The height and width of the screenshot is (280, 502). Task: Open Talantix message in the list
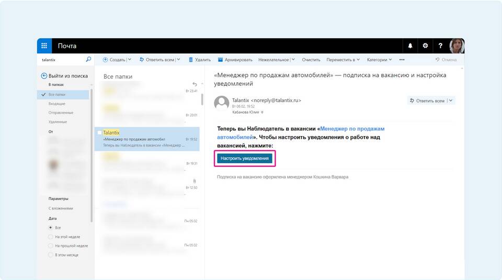[147, 139]
